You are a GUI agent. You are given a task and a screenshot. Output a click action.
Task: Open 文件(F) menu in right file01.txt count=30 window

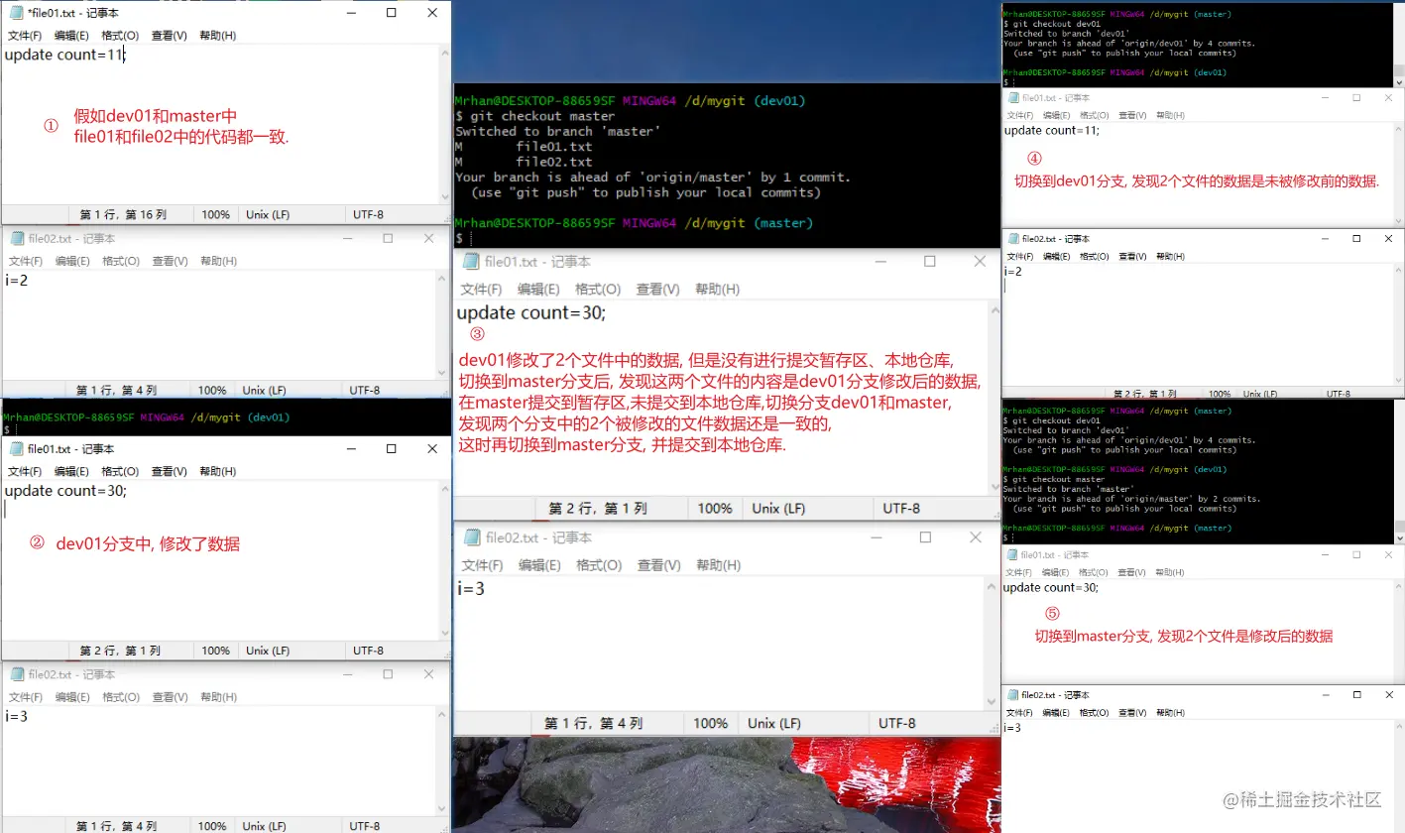point(1020,572)
